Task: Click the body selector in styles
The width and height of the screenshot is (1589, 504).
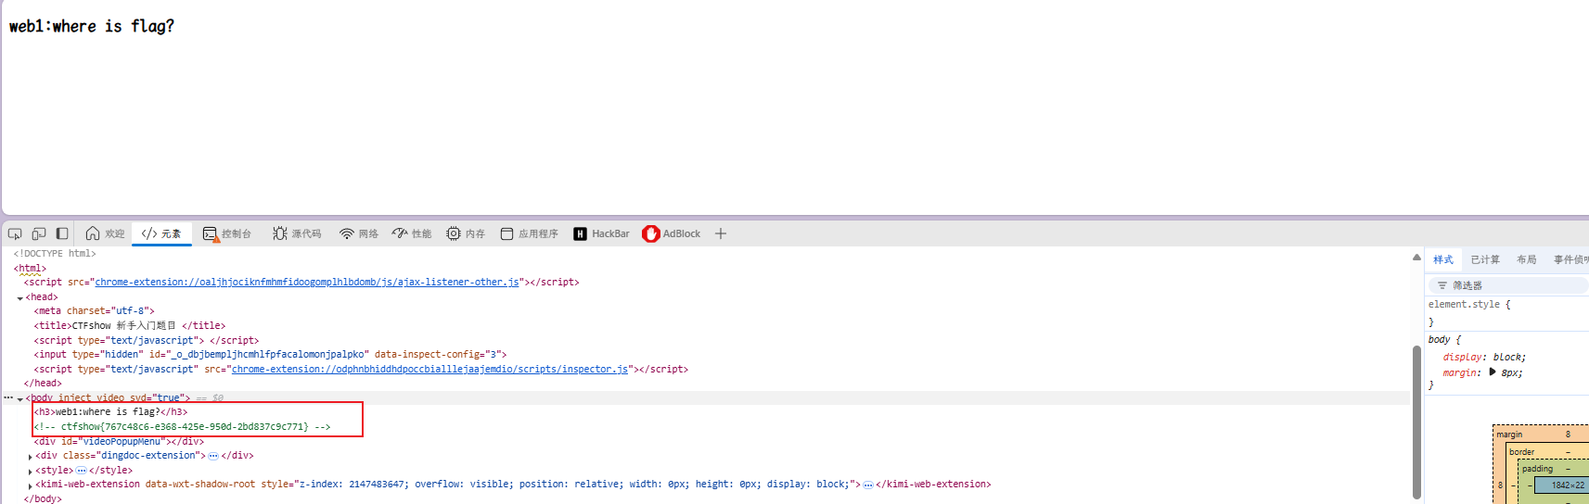Action: tap(1440, 340)
